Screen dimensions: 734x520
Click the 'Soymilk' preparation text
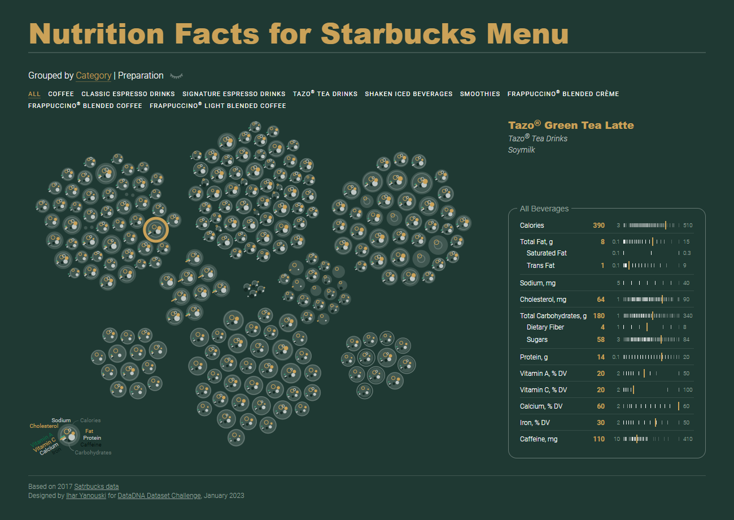point(522,150)
